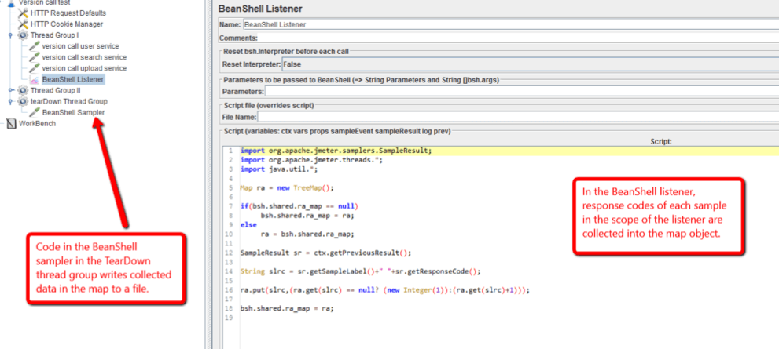Click the Name field containing BeanShell Listener
779x349 pixels.
pos(510,25)
